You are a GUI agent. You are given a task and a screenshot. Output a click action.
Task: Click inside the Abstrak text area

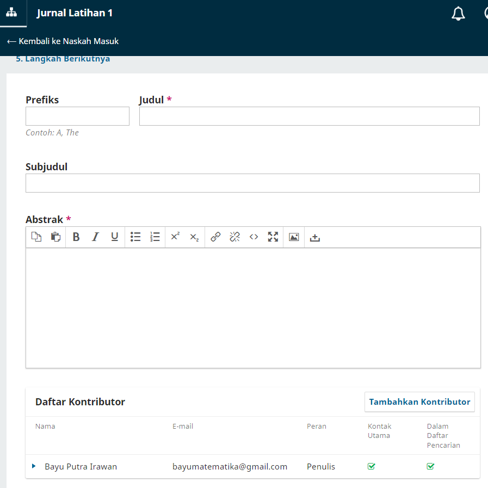tap(253, 308)
